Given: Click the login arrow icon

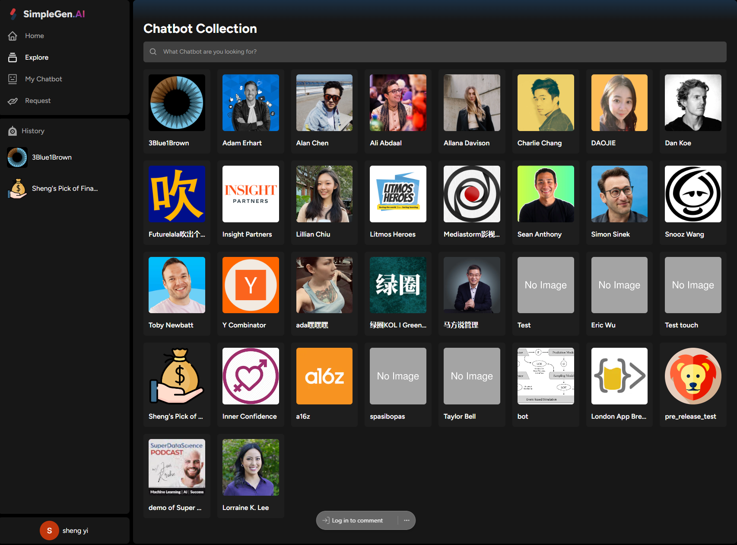Looking at the screenshot, I should (326, 520).
